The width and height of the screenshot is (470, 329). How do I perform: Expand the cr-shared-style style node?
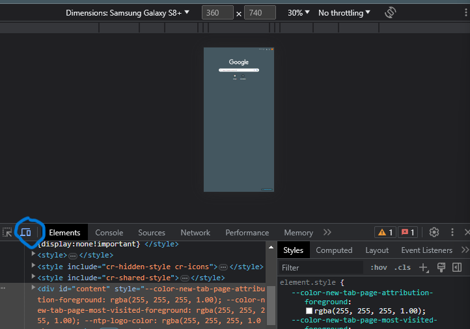pyautogui.click(x=34, y=276)
